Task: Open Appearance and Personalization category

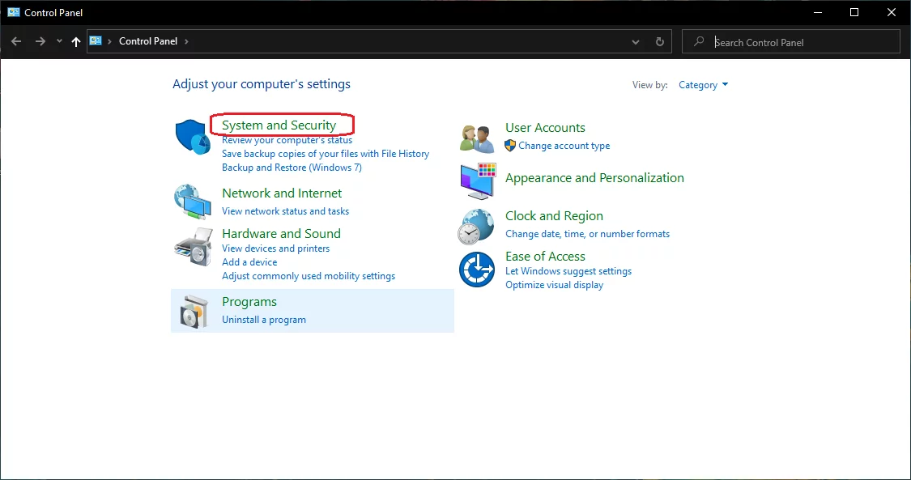Action: click(x=594, y=177)
